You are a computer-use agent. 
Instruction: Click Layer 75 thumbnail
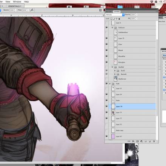click(x=115, y=38)
